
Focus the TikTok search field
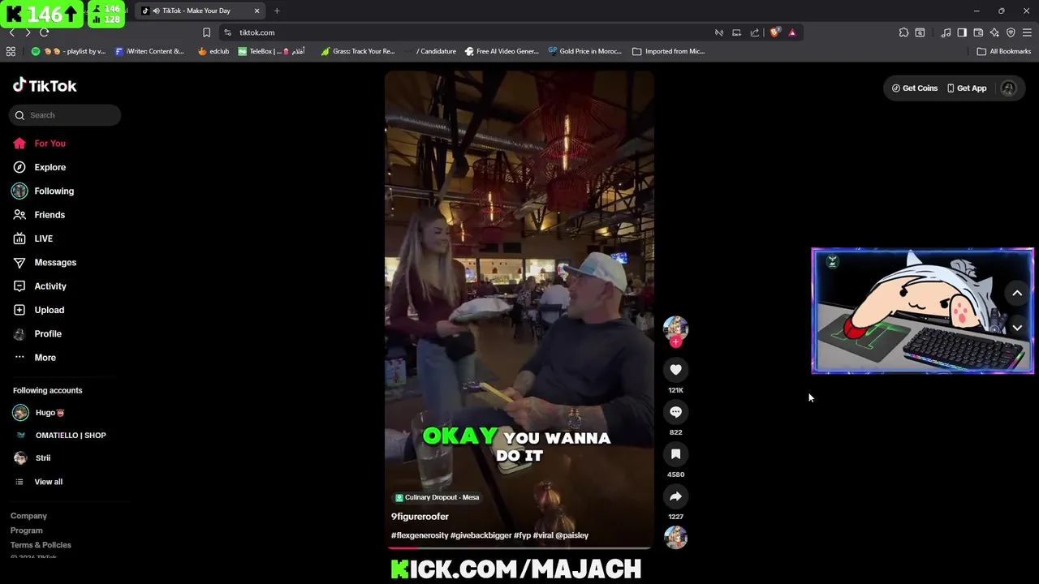point(65,115)
